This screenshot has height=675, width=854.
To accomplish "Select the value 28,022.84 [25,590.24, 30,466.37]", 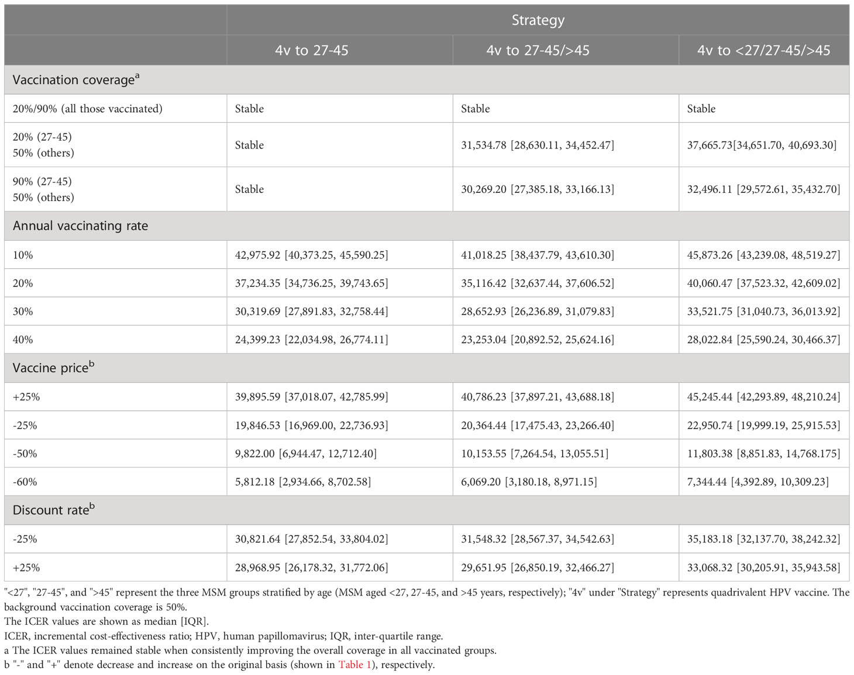I will click(x=763, y=340).
